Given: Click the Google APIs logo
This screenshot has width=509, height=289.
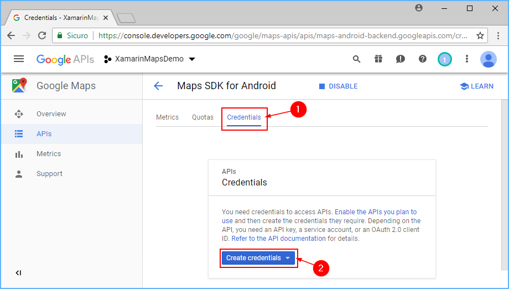Looking at the screenshot, I should coord(65,59).
